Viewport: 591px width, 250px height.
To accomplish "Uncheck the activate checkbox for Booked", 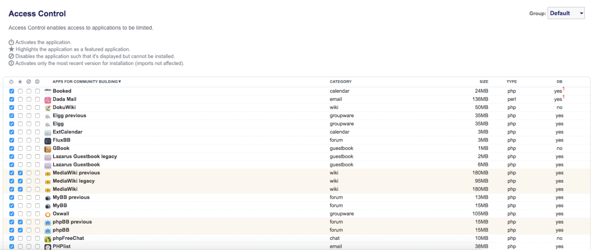I will 12,91.
